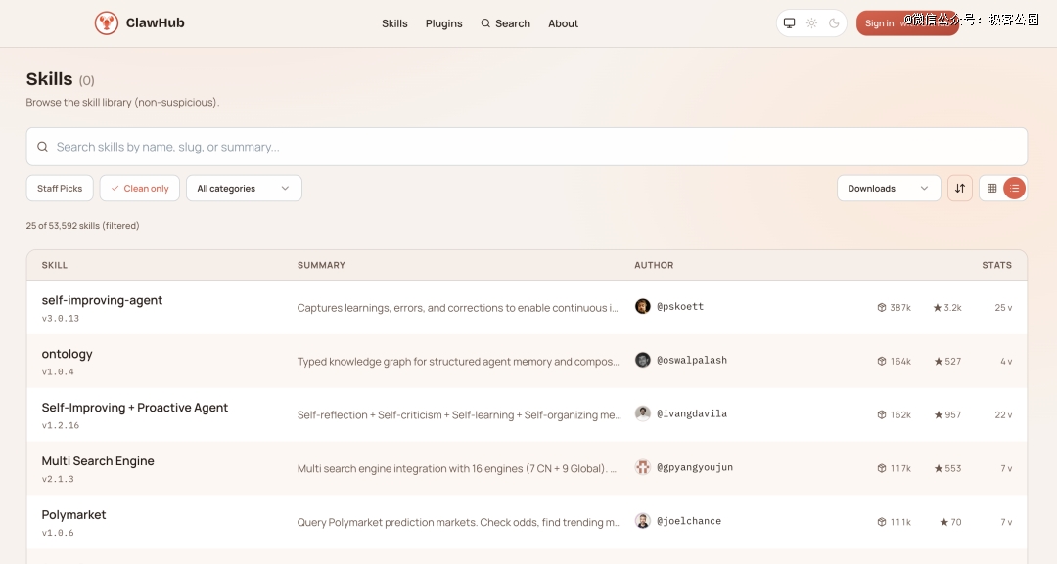Open the self-improving-agent skill
Viewport: 1057px width, 564px height.
[x=102, y=300]
